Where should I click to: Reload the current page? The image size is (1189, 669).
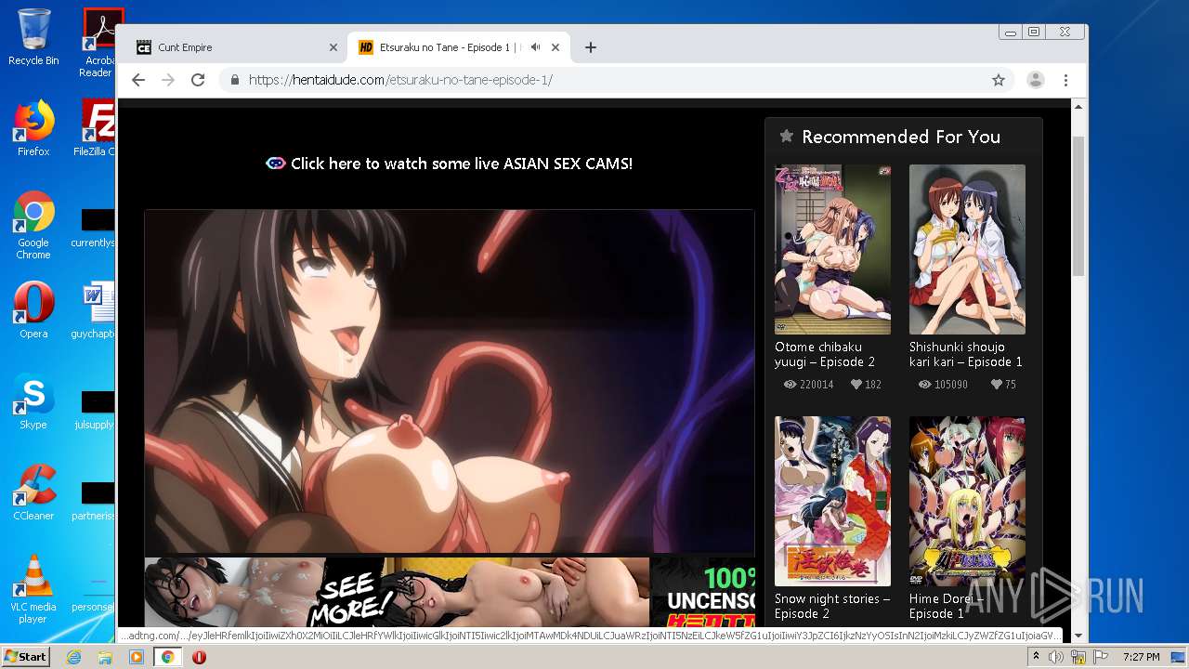(x=198, y=80)
